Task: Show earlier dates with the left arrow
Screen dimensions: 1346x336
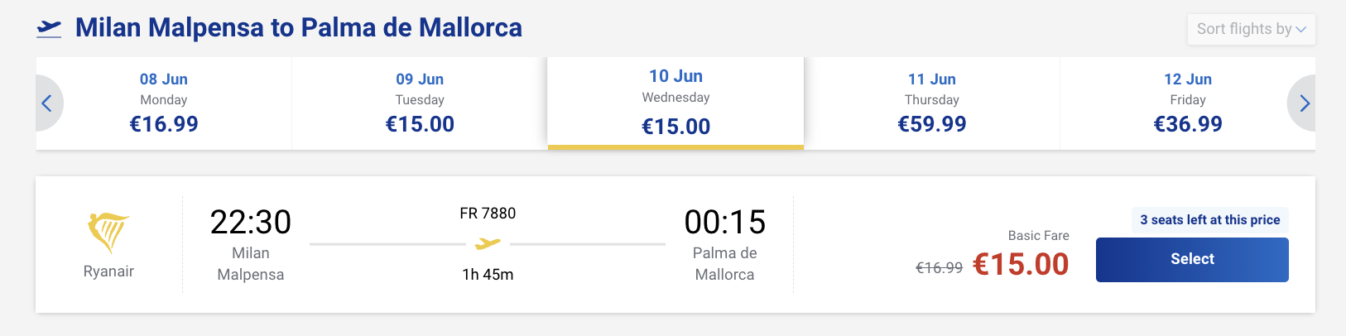Action: click(x=47, y=103)
